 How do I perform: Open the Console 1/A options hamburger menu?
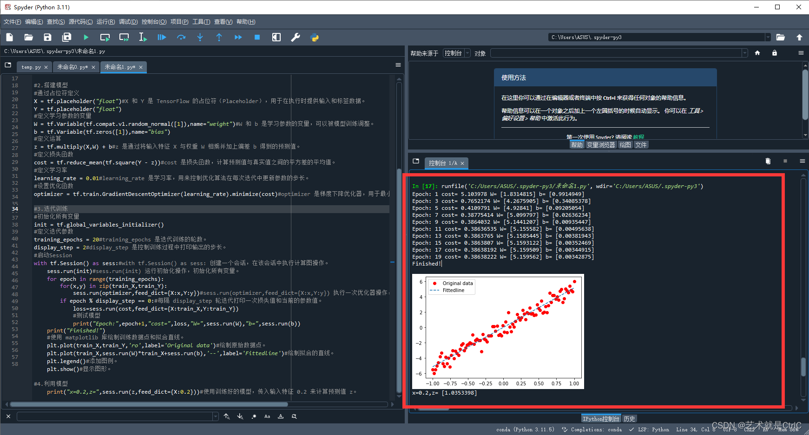tap(802, 161)
